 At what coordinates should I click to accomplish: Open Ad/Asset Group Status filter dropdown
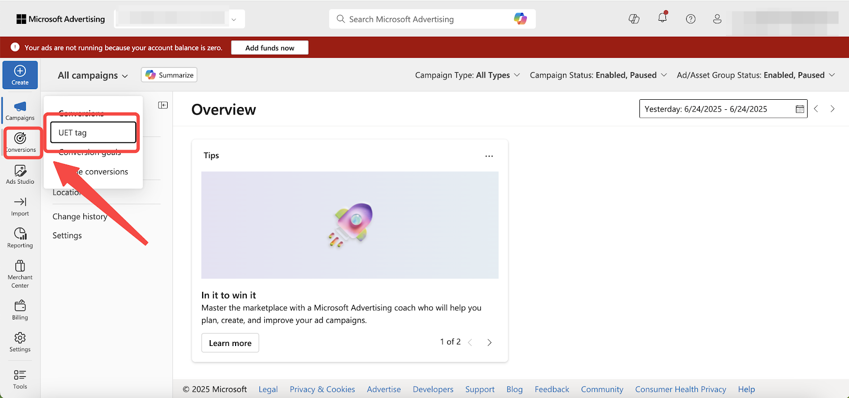pyautogui.click(x=756, y=75)
